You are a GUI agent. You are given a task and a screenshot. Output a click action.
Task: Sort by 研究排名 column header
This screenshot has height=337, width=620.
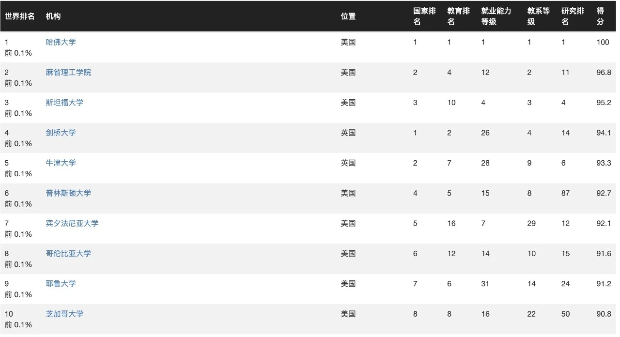tap(573, 16)
